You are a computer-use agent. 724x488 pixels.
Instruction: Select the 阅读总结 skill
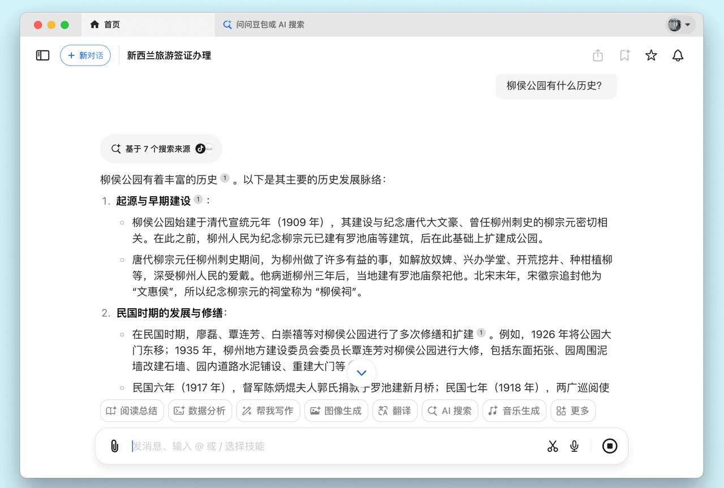[x=132, y=411]
